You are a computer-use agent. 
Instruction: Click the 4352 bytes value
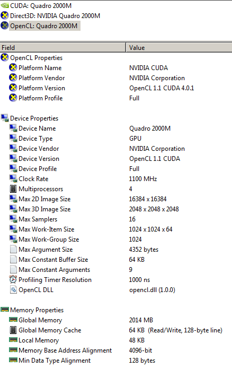[144, 250]
